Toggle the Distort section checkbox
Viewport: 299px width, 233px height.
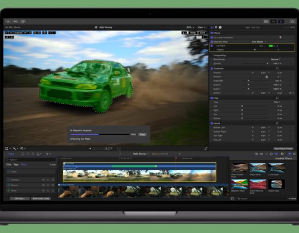click(x=212, y=123)
